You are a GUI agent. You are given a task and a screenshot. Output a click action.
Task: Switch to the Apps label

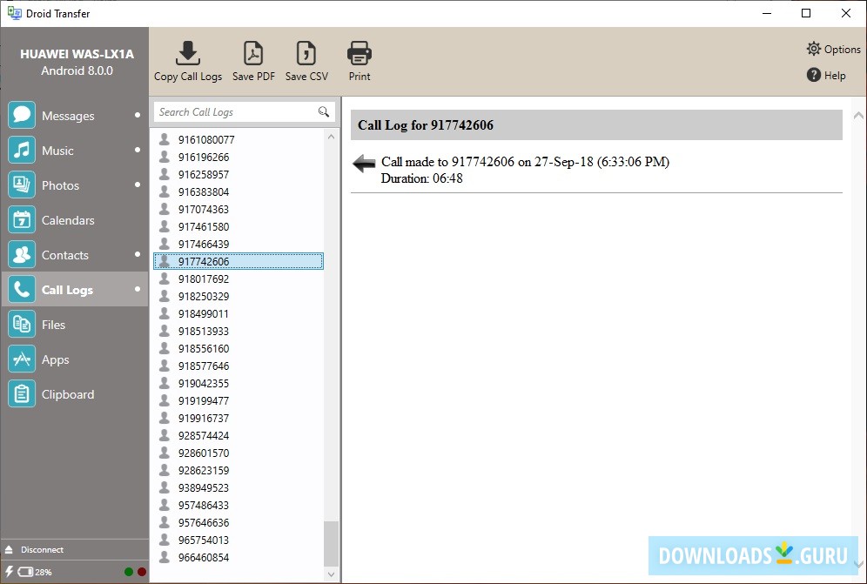coord(56,359)
